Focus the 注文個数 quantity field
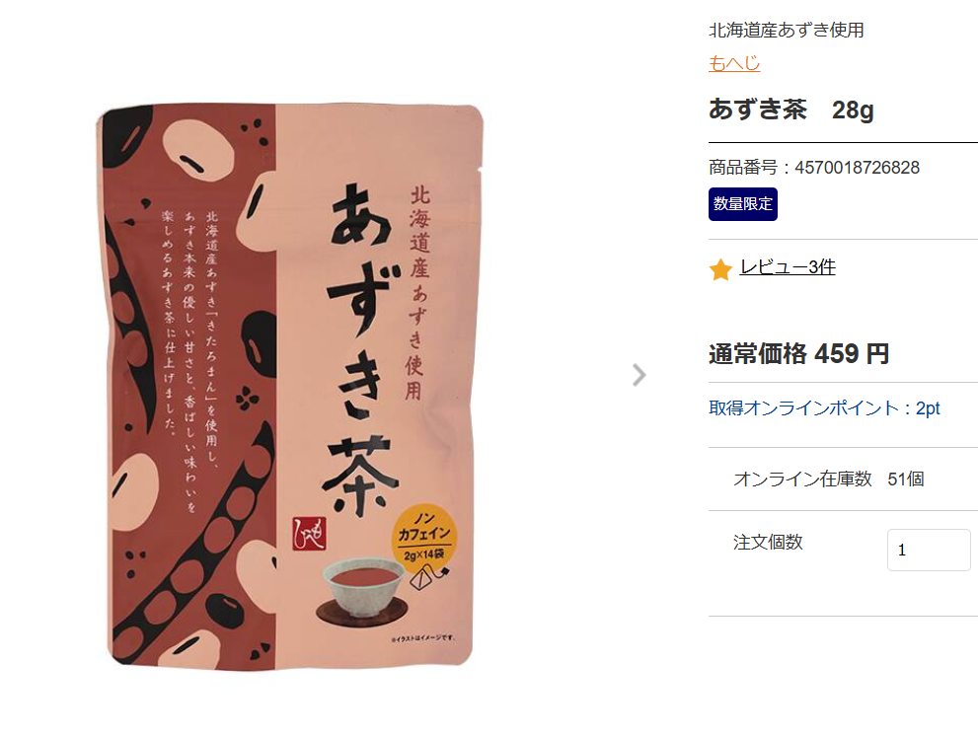 (x=929, y=550)
